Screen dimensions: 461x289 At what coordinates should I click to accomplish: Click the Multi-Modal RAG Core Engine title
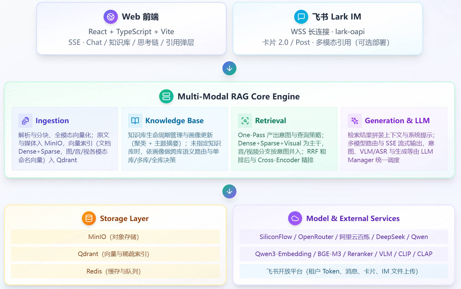(x=239, y=97)
